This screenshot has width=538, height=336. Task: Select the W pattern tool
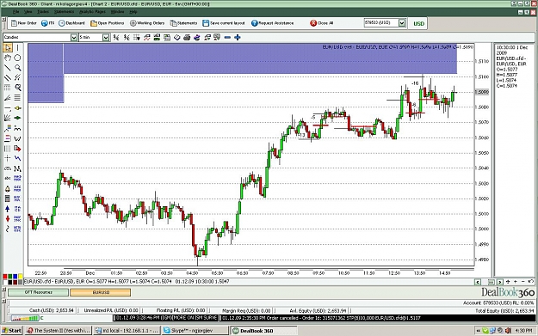pyautogui.click(x=17, y=138)
